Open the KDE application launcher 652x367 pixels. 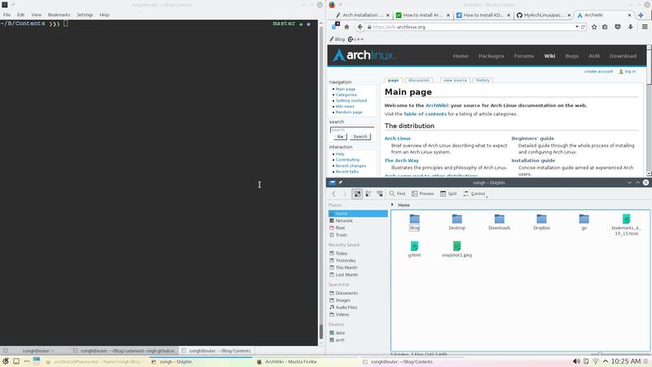point(6,361)
